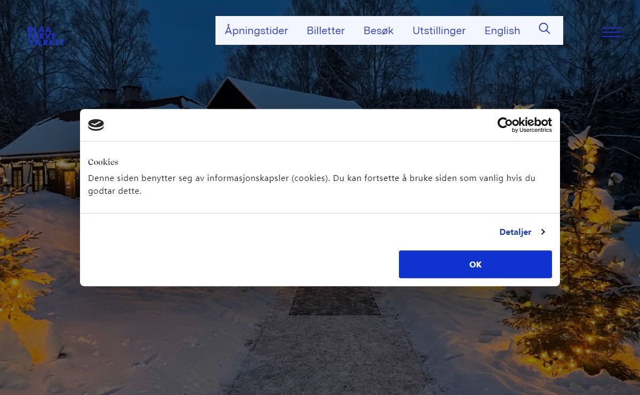Viewport: 640px width, 395px height.
Task: Accept cookies with the OK button
Action: (x=475, y=264)
